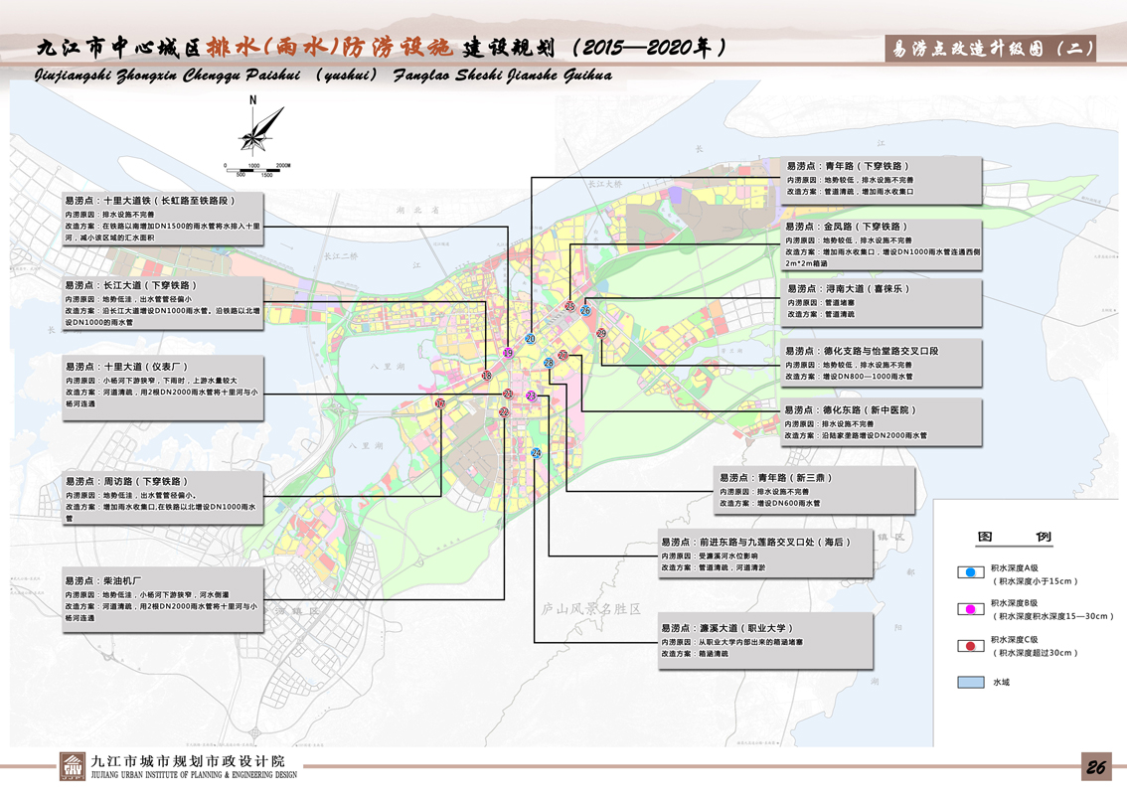Click red flood marker 17
1127x797 pixels.
(x=440, y=403)
